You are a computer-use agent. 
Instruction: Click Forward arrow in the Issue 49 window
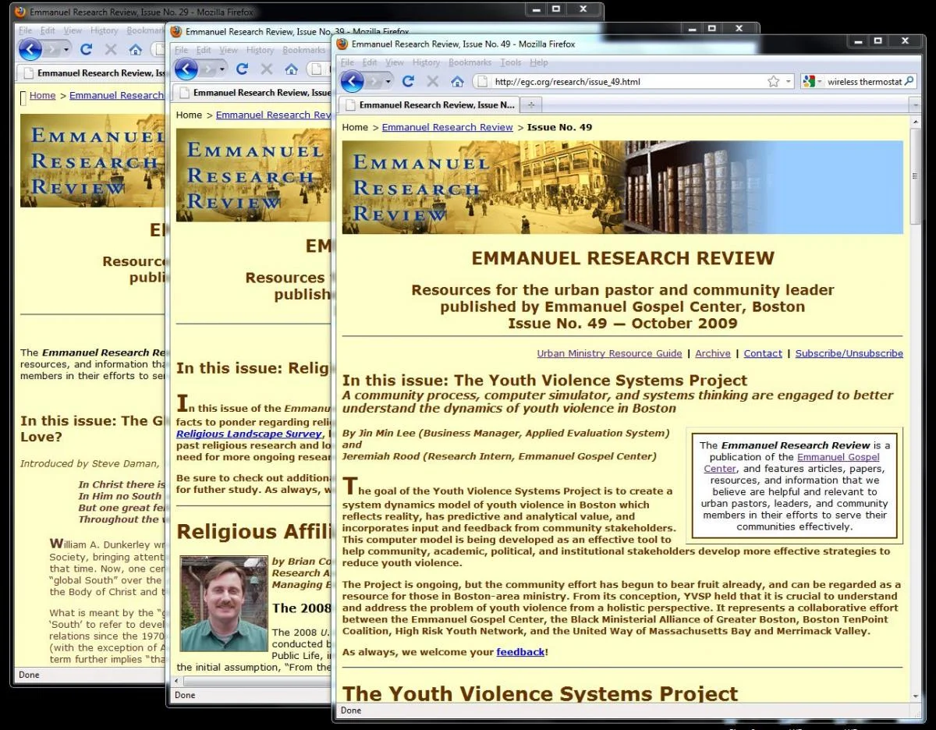click(375, 81)
